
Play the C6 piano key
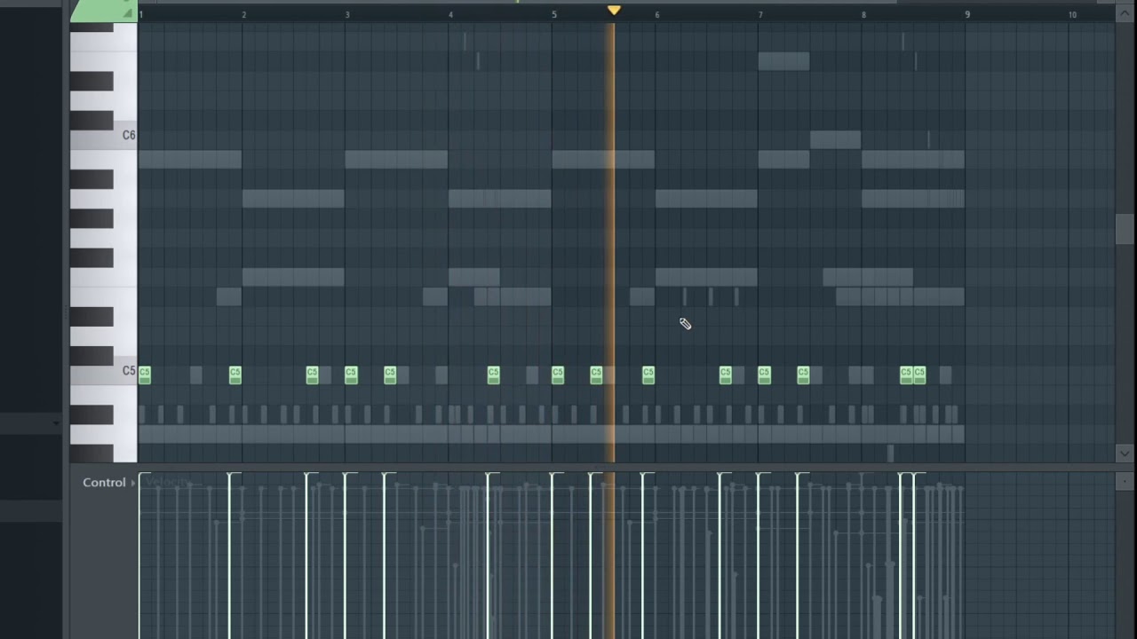click(x=104, y=139)
